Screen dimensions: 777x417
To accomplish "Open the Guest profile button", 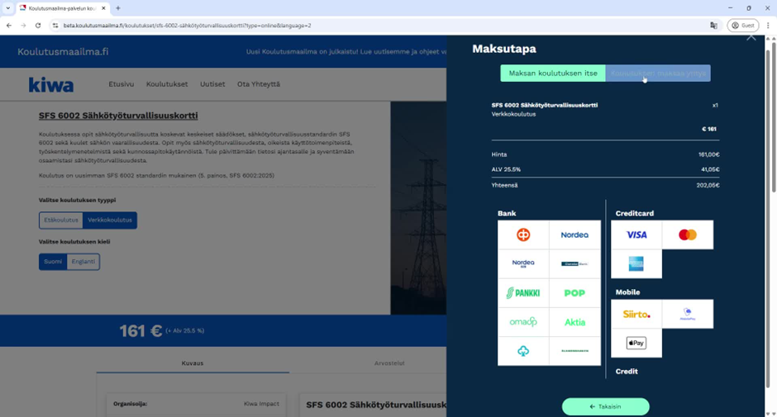I will click(x=743, y=26).
